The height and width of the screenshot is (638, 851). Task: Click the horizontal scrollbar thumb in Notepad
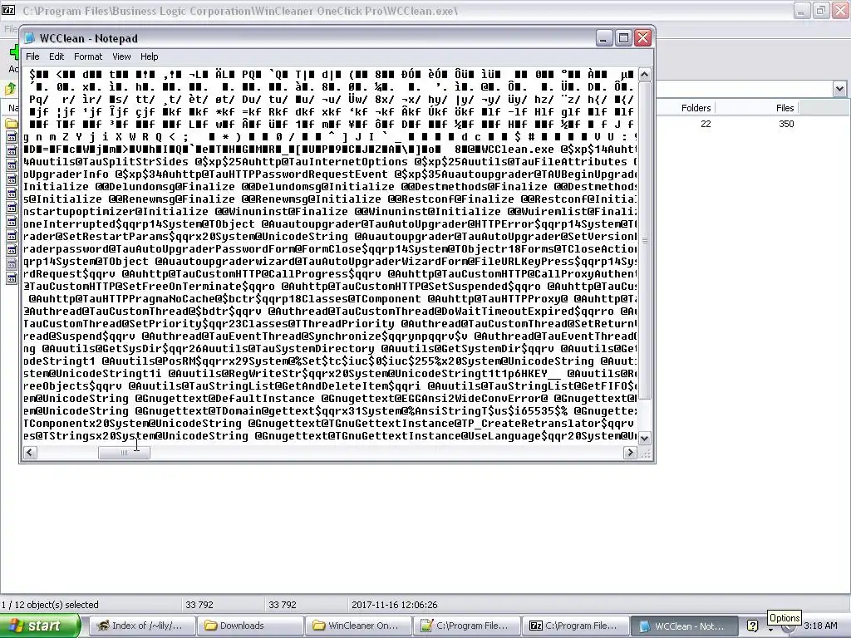coord(124,453)
